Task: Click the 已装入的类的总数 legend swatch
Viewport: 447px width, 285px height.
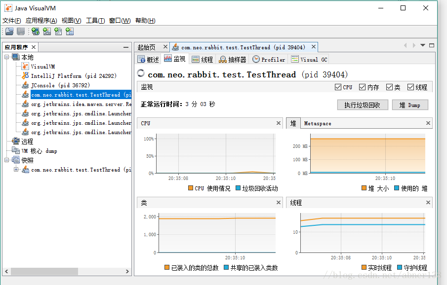Action: point(167,267)
